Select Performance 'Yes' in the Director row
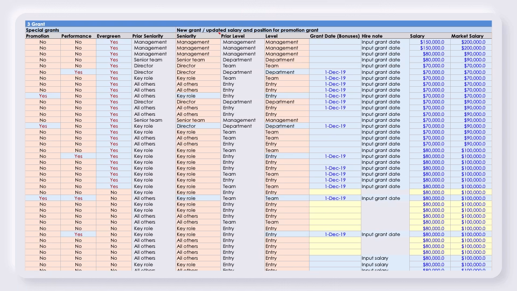Viewport: 517px width, 291px height. (78, 72)
